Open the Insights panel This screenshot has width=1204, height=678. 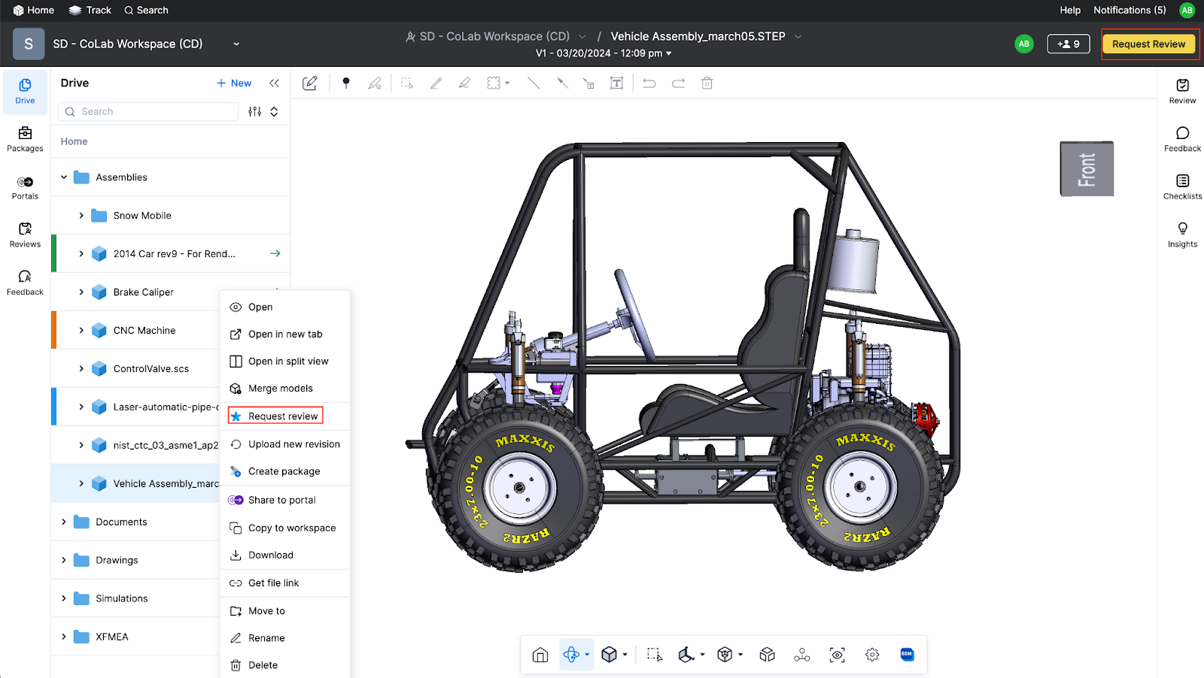click(1182, 235)
